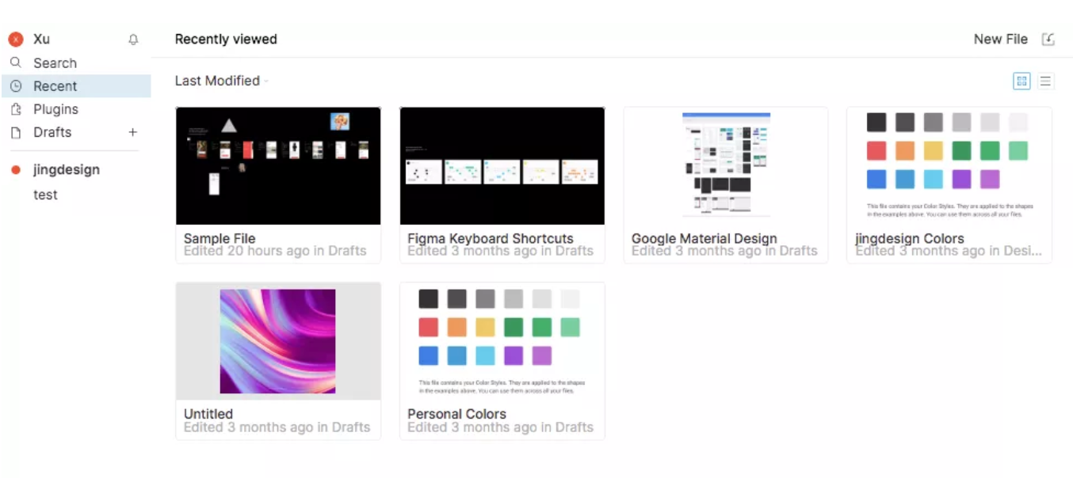Open the test project
Viewport: 1073px width, 478px height.
[45, 195]
